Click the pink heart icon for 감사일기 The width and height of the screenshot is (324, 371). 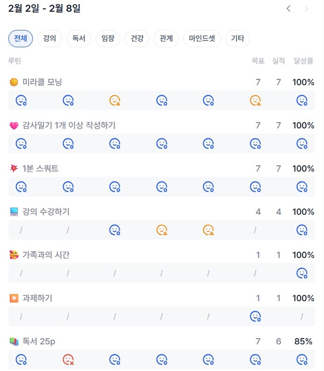14,126
